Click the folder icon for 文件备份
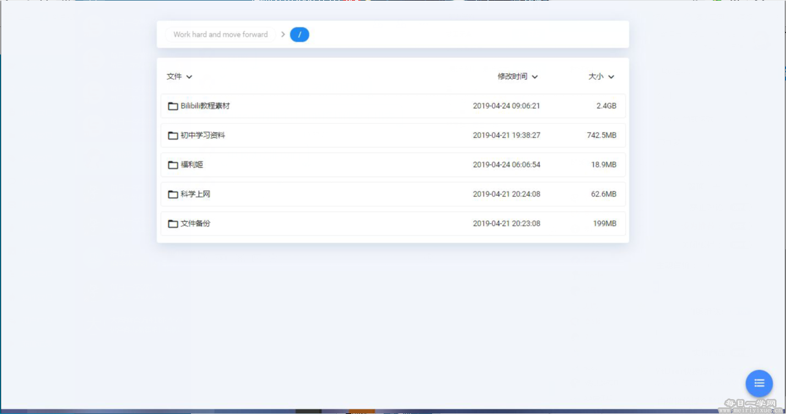786x414 pixels. pyautogui.click(x=173, y=224)
